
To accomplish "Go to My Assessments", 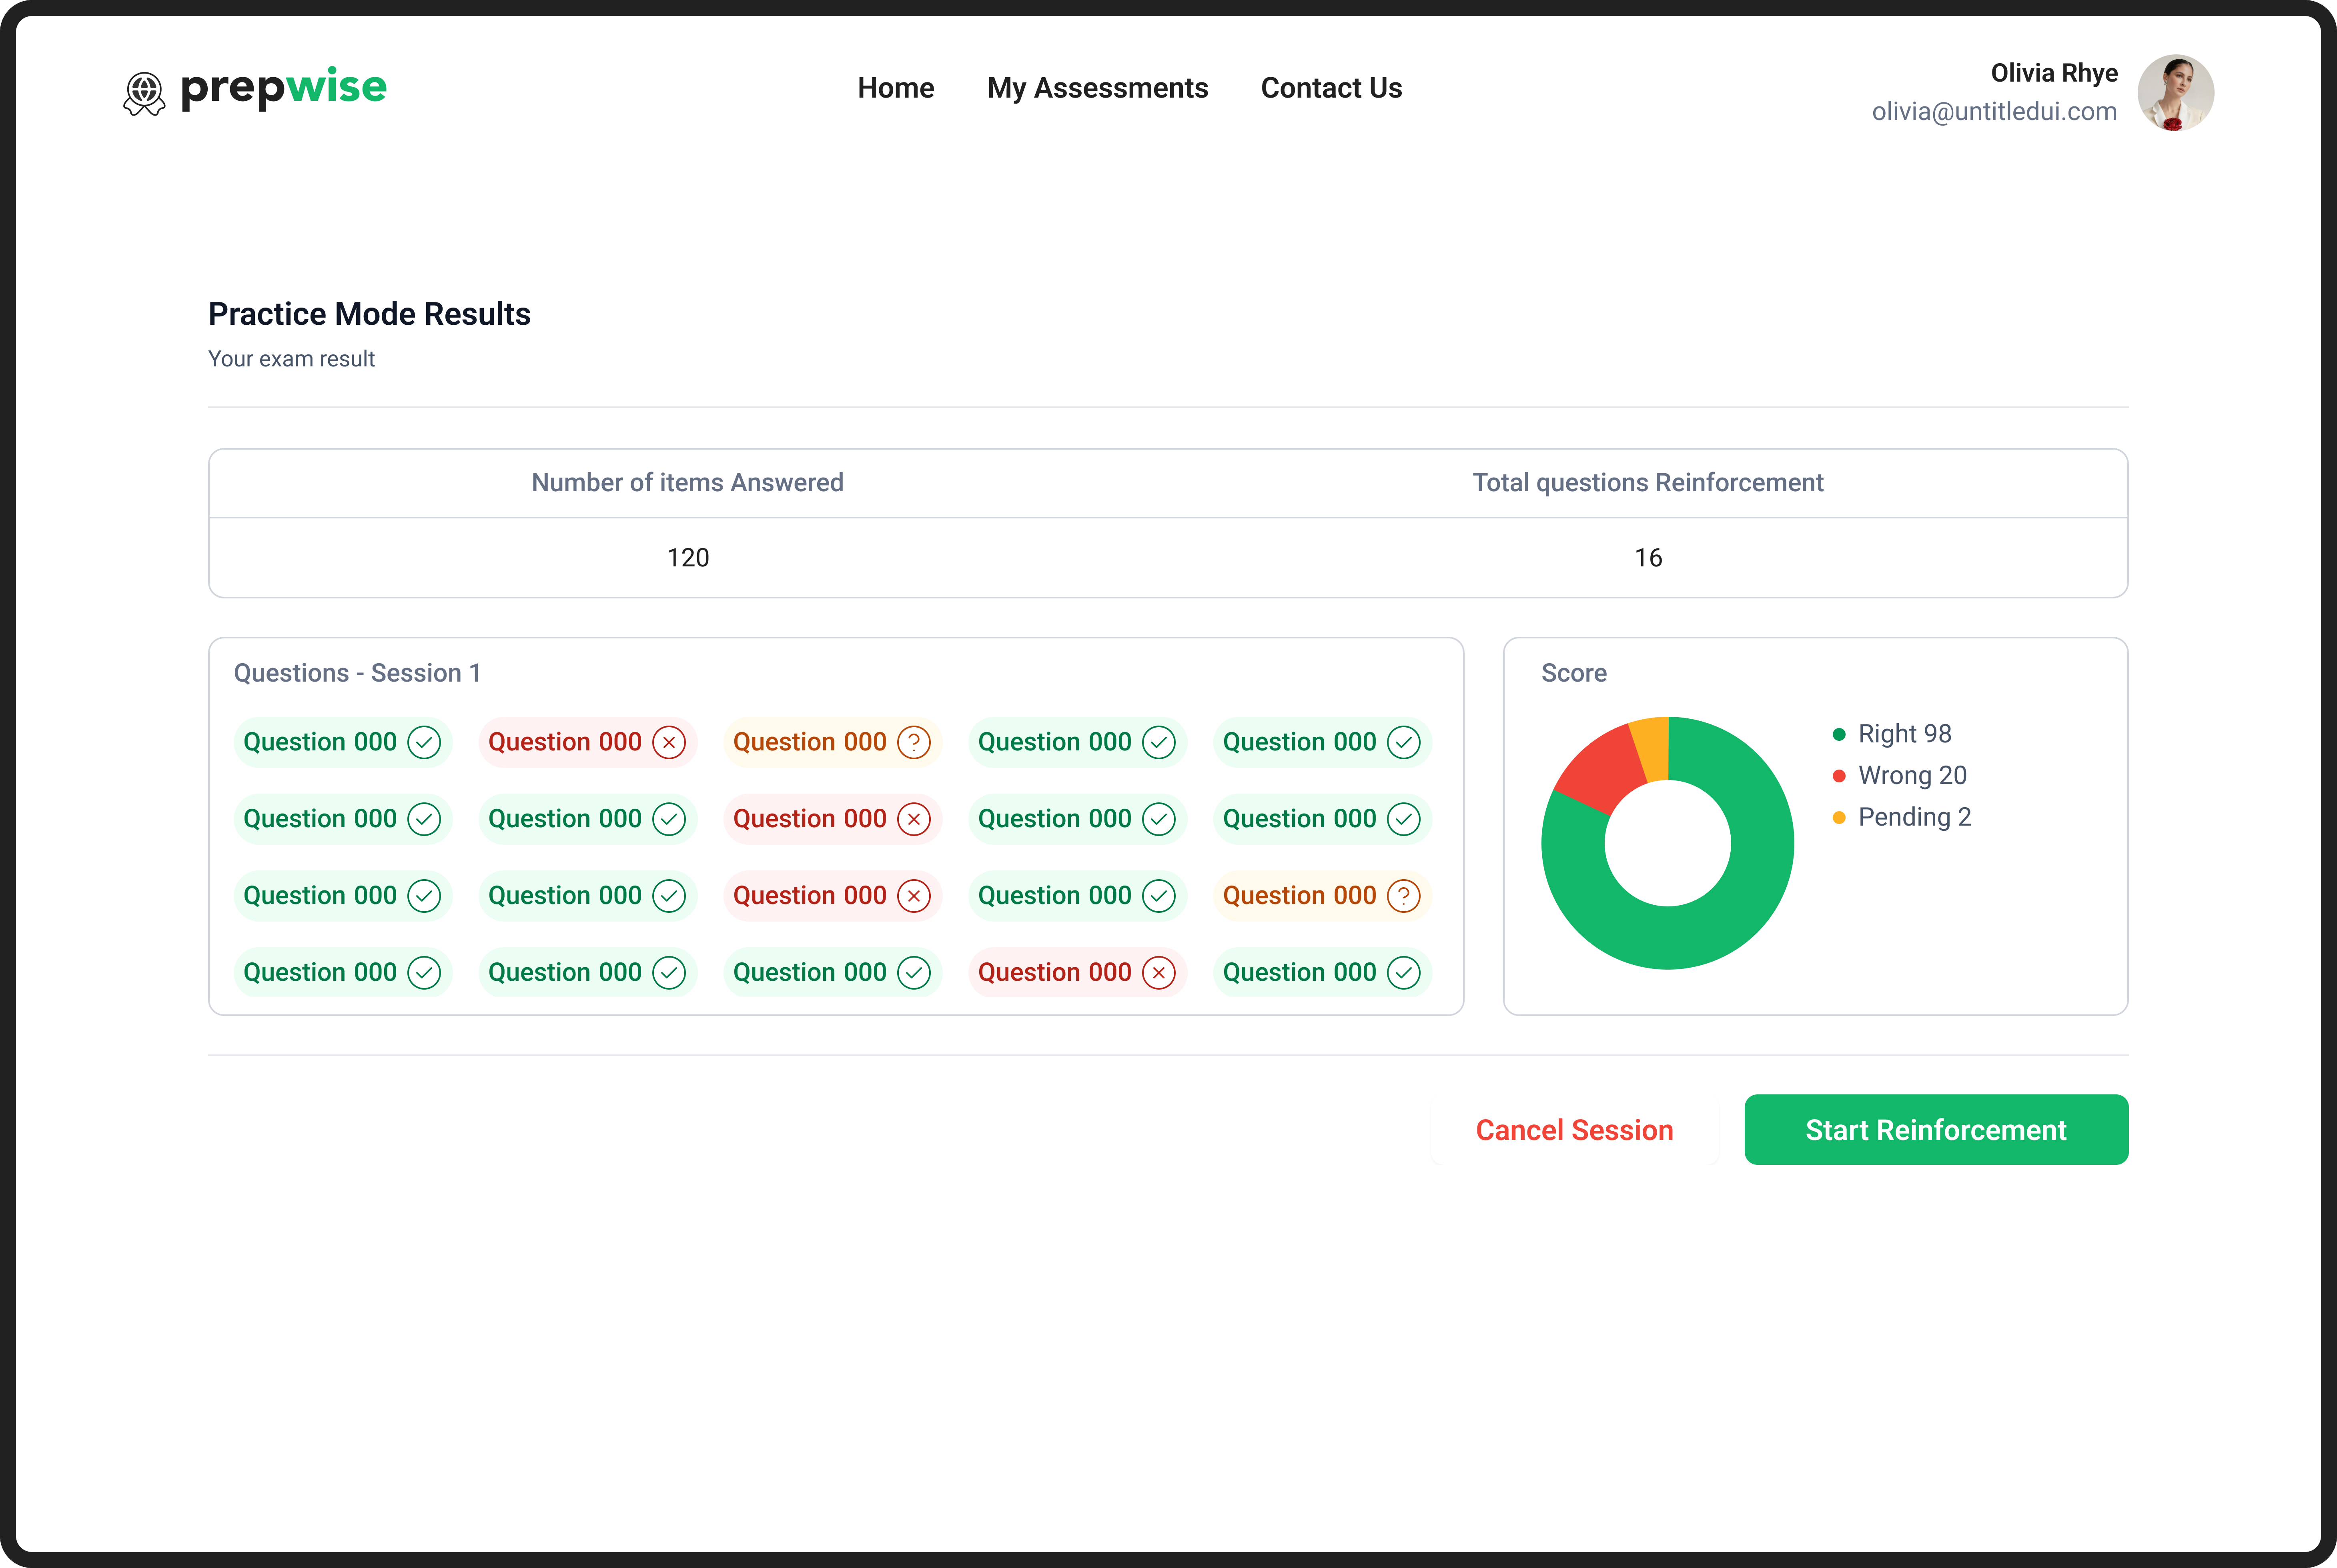I will (1097, 88).
